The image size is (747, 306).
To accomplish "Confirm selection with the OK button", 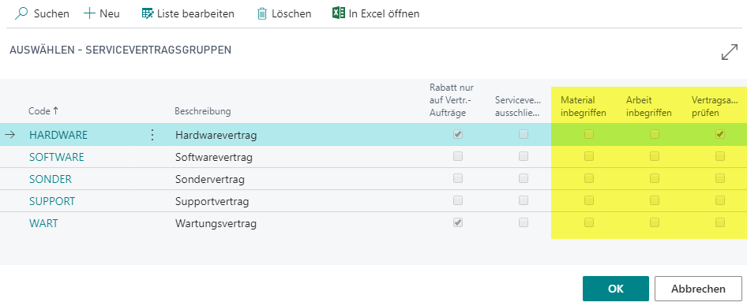I will click(x=615, y=289).
